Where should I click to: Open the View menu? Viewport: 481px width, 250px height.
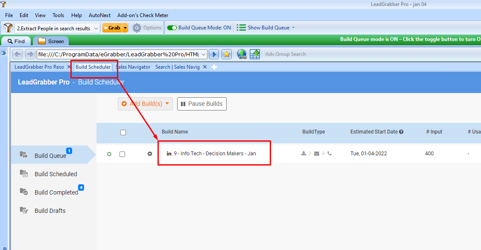pos(40,15)
